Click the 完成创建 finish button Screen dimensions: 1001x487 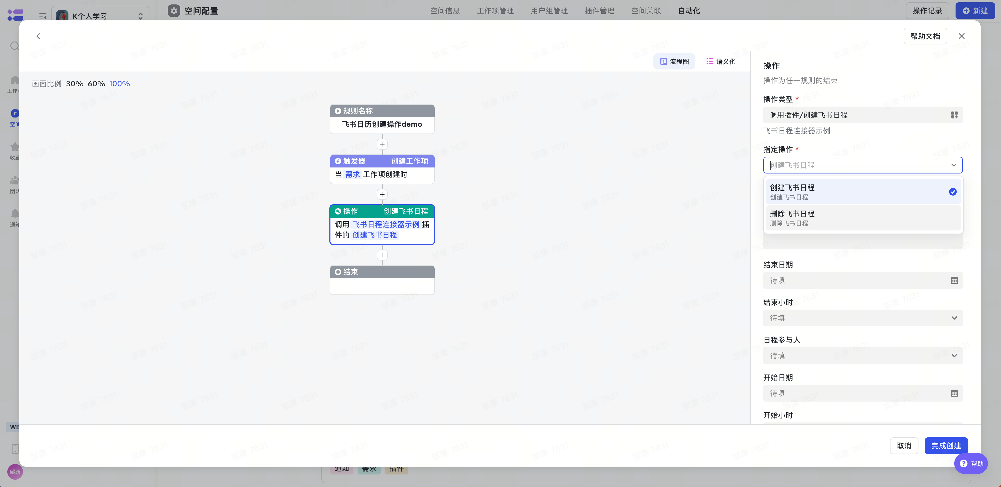(x=946, y=446)
